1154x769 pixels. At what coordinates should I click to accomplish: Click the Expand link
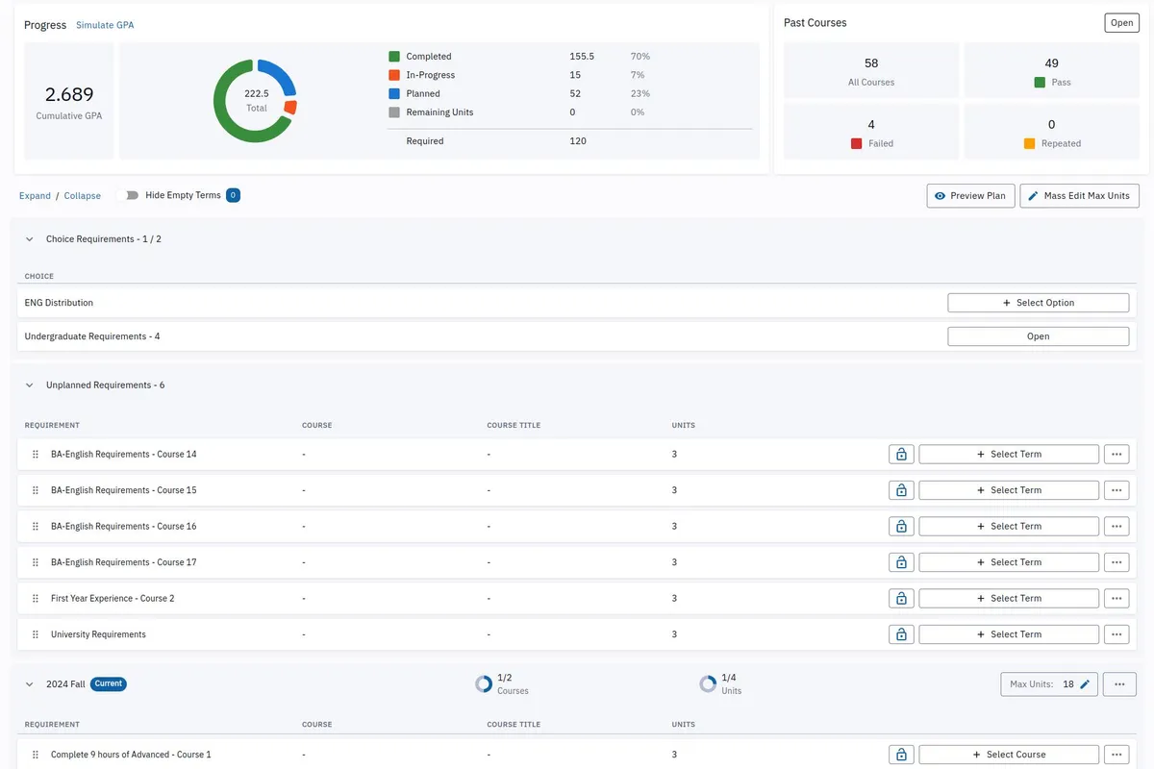tap(35, 196)
